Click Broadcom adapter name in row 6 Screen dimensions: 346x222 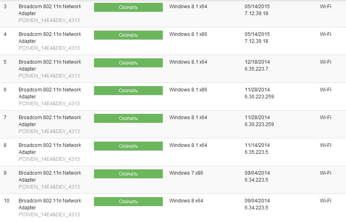50,93
